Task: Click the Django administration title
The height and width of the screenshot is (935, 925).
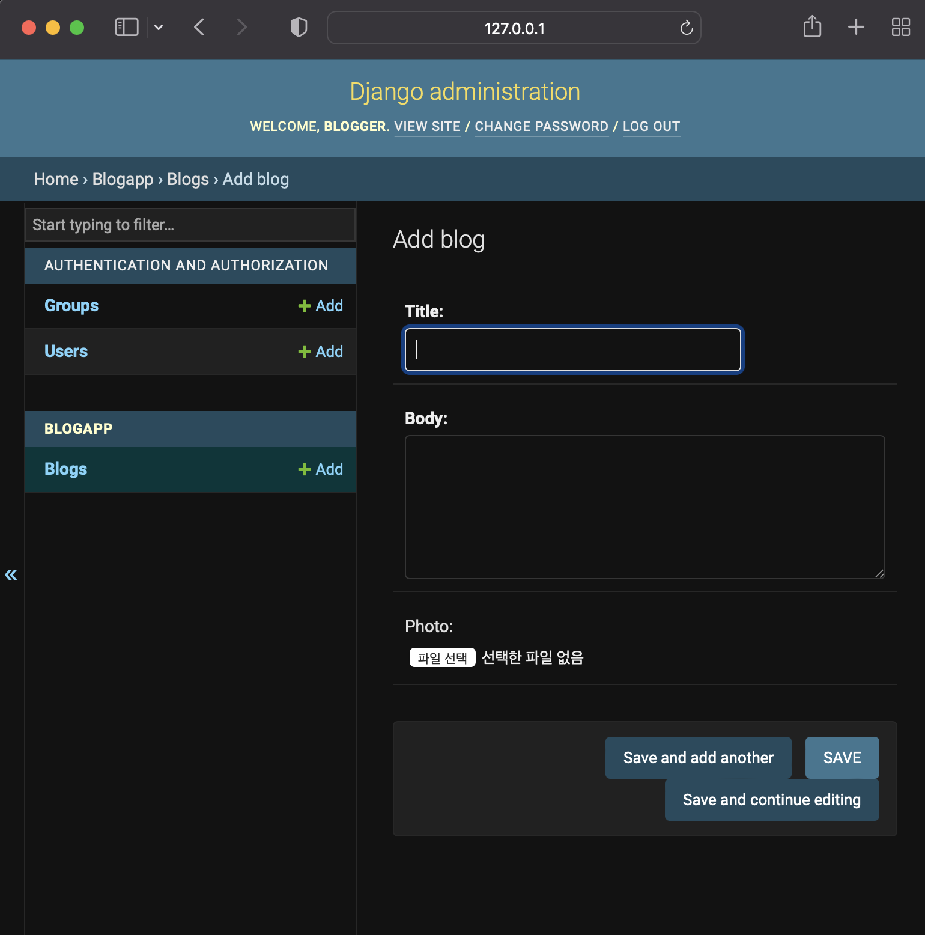Action: point(465,91)
